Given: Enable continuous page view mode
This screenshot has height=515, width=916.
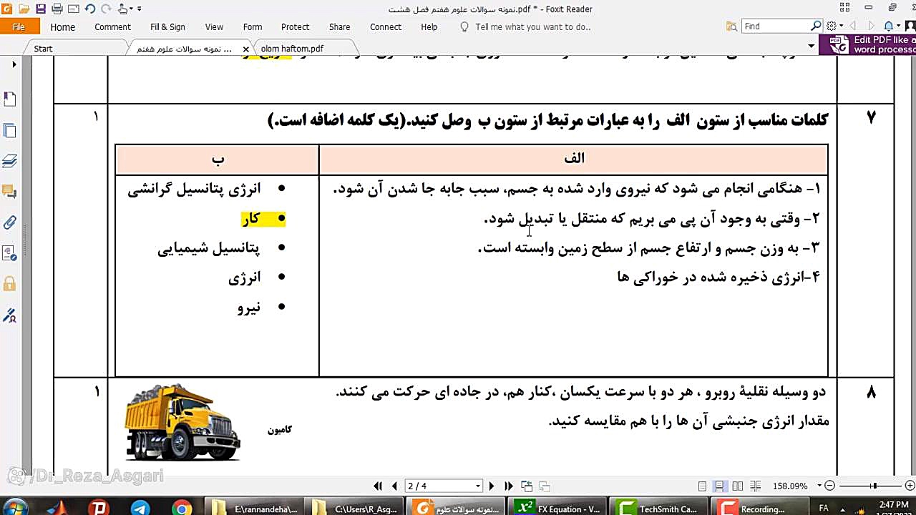Looking at the screenshot, I should [x=720, y=486].
